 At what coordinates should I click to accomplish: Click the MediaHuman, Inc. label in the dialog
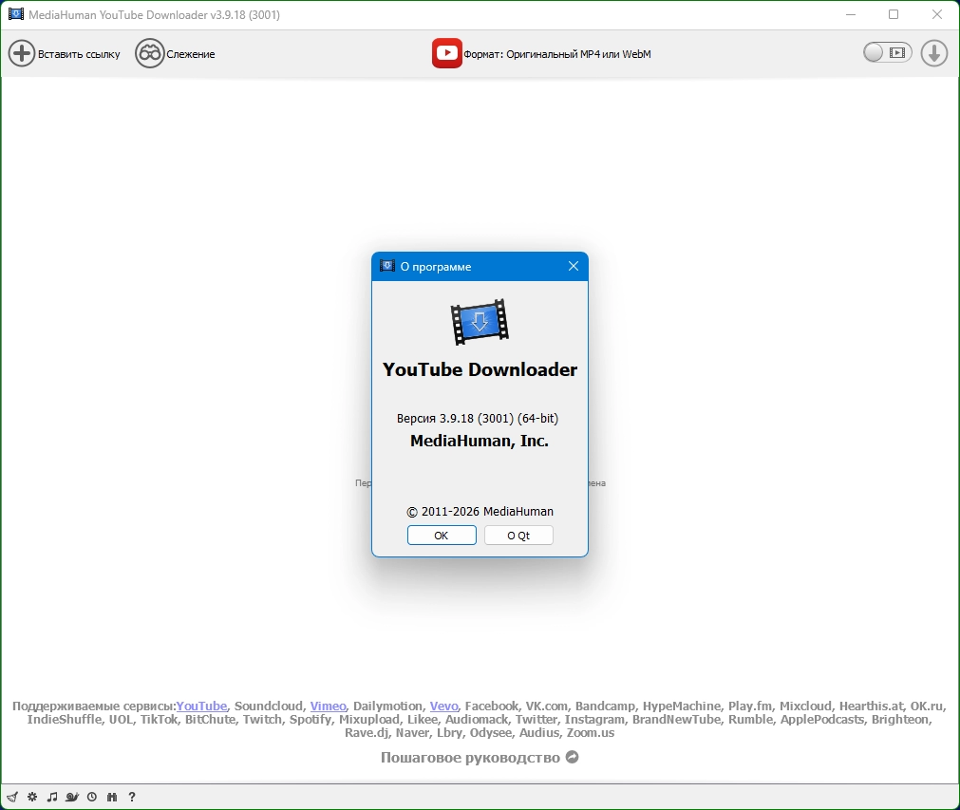480,441
